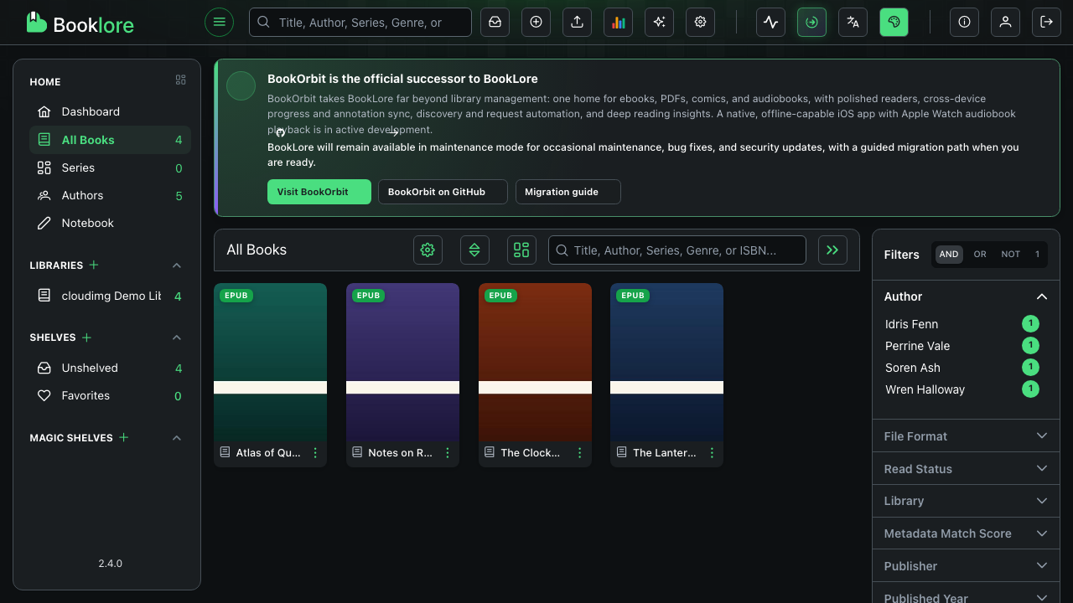The height and width of the screenshot is (603, 1073).
Task: Toggle the sidebar with the hamburger menu icon
Action: [x=220, y=22]
